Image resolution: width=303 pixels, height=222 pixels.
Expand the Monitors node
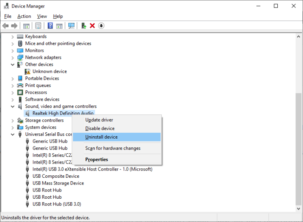(x=13, y=51)
